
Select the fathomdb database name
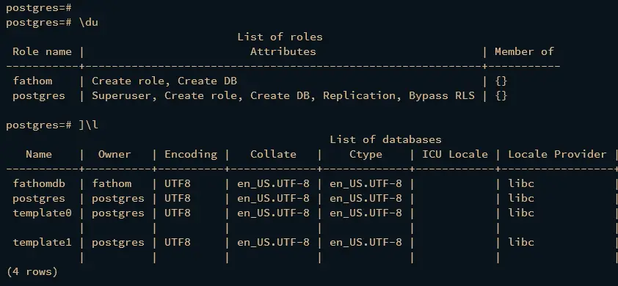(x=39, y=184)
